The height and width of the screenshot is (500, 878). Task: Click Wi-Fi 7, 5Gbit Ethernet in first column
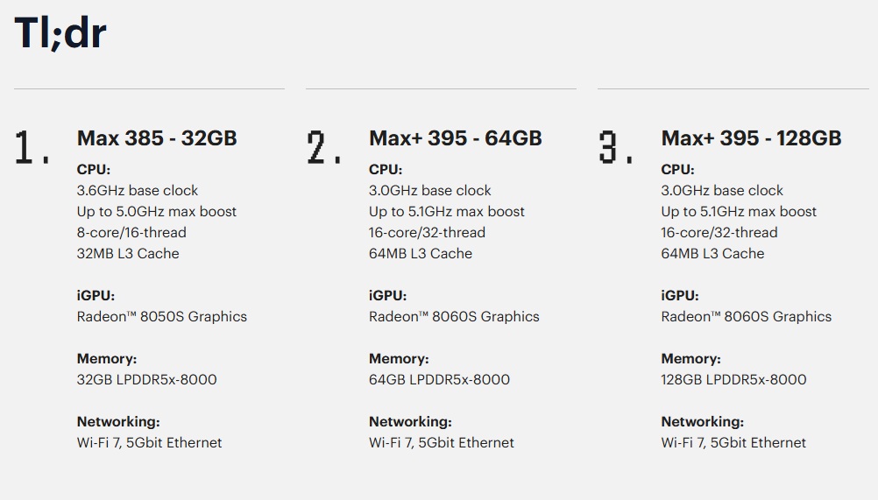(x=150, y=443)
